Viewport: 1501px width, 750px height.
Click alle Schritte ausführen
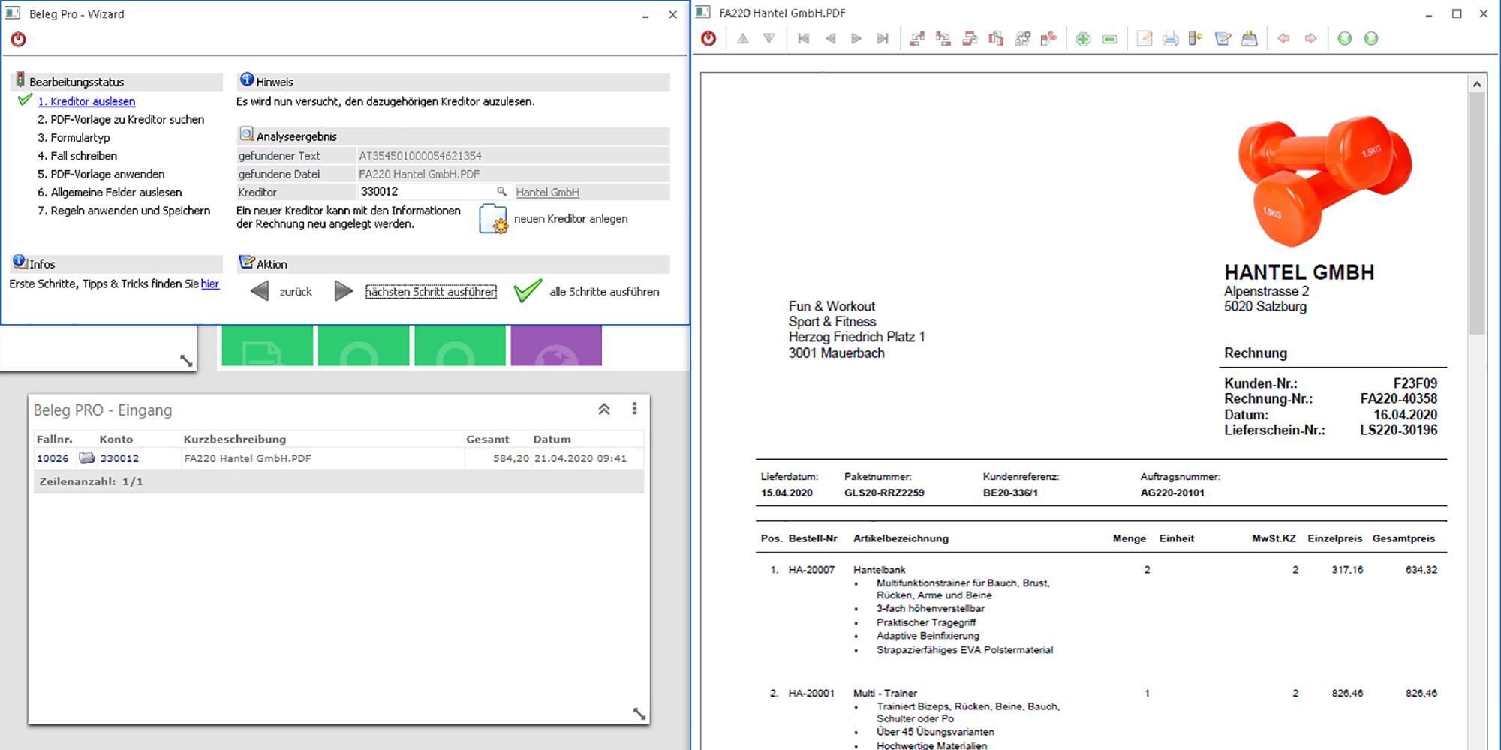(x=604, y=292)
